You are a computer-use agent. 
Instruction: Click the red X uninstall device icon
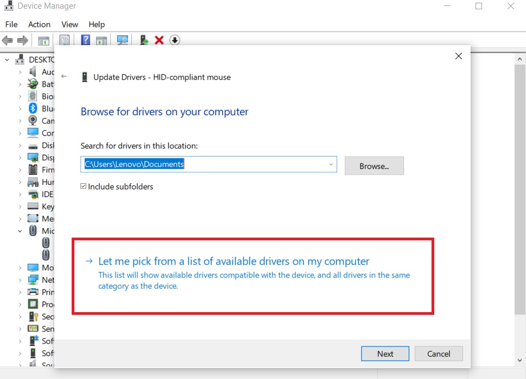(x=159, y=40)
